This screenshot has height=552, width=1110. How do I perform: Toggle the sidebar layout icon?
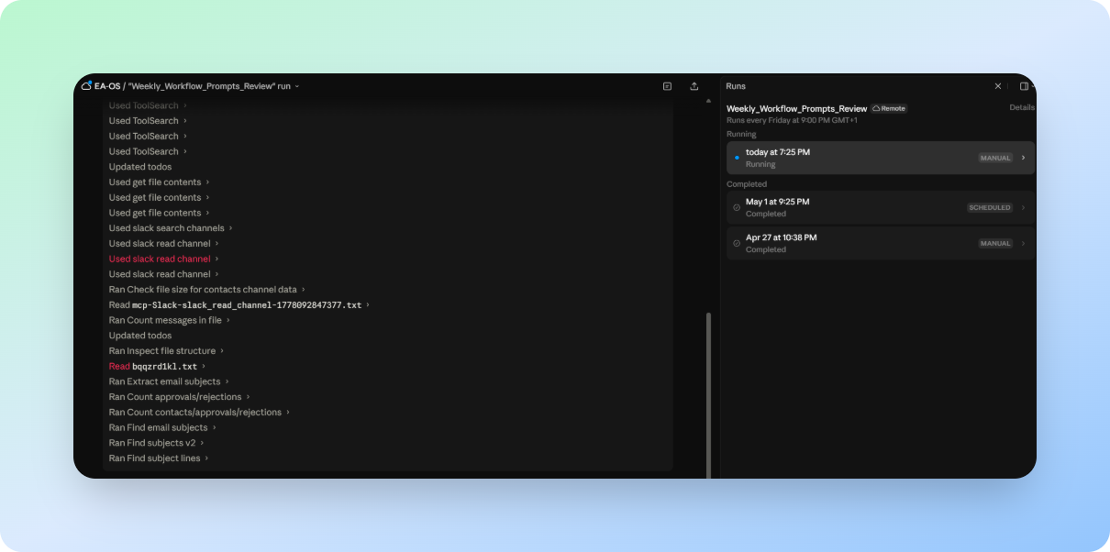[1024, 86]
